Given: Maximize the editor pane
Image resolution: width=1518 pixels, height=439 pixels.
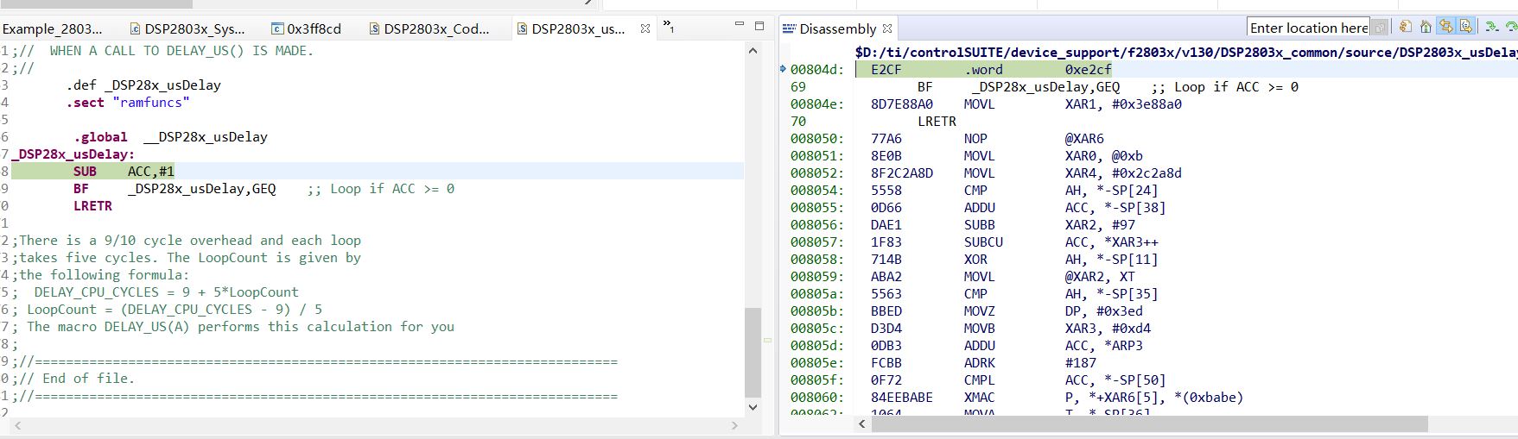Looking at the screenshot, I should pos(759,26).
